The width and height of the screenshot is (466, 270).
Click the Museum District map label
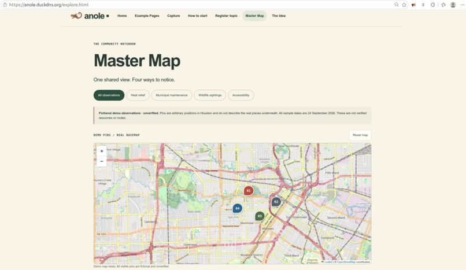tap(252, 255)
